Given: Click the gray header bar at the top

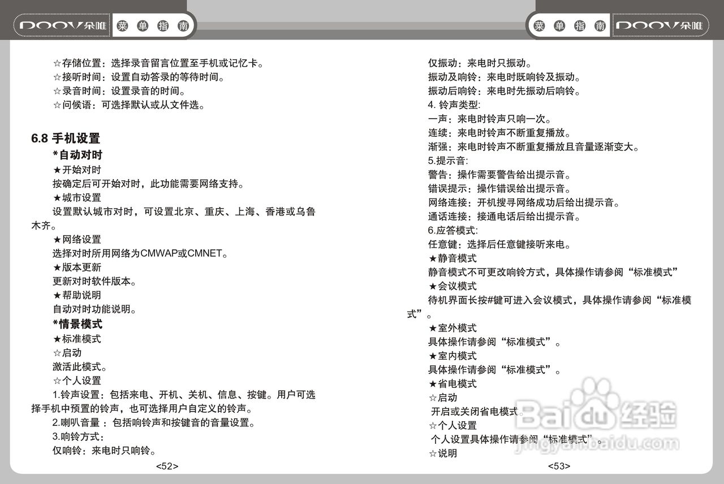Looking at the screenshot, I should click(x=362, y=23).
